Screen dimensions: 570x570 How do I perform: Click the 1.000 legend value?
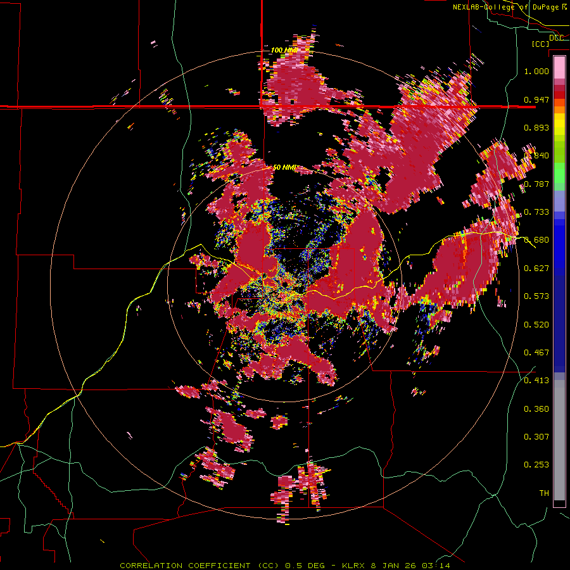pyautogui.click(x=536, y=71)
